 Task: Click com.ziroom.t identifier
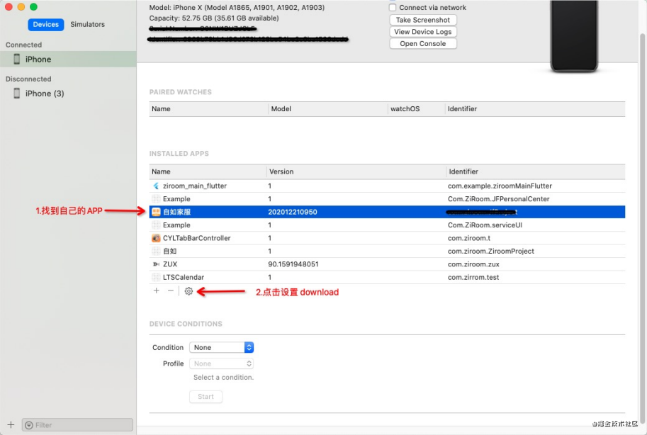(468, 238)
